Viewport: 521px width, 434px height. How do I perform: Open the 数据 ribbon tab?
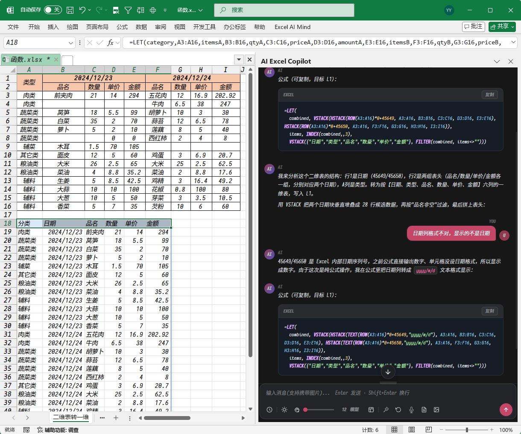click(x=141, y=27)
